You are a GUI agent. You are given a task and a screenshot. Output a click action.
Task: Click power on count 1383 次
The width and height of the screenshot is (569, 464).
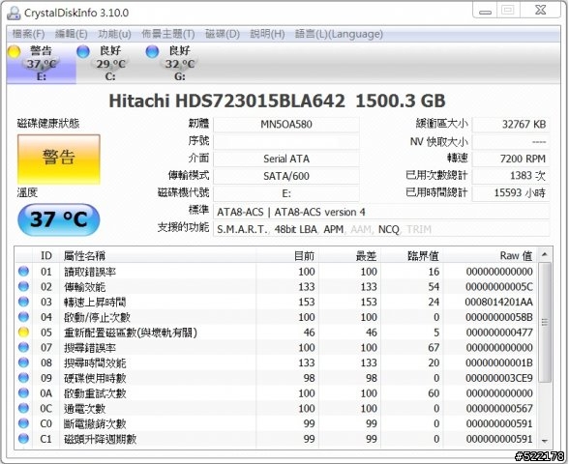[x=511, y=176]
